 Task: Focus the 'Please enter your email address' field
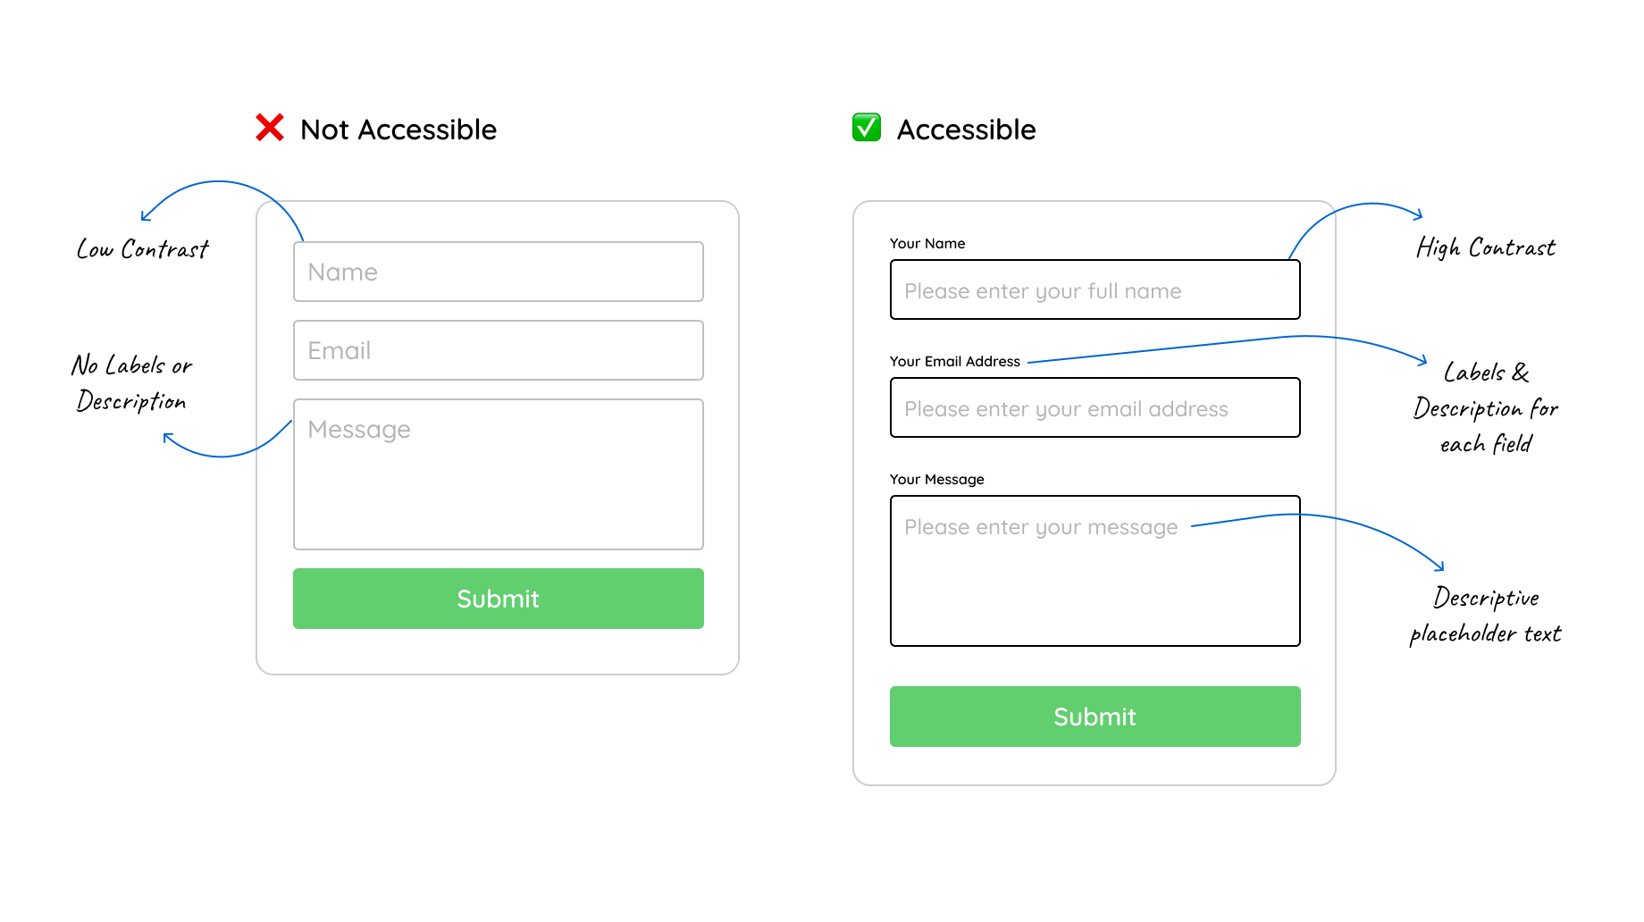1095,407
